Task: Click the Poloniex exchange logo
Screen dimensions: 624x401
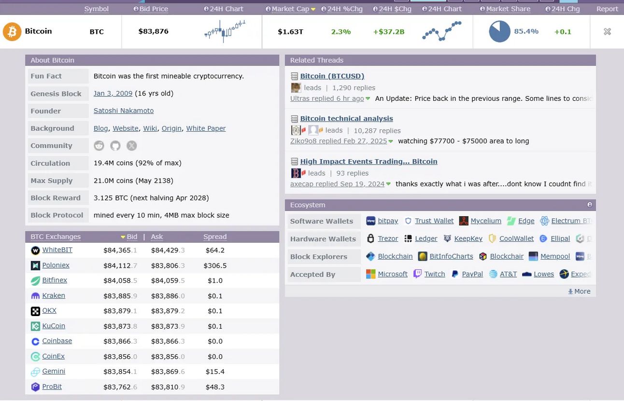Action: (35, 265)
